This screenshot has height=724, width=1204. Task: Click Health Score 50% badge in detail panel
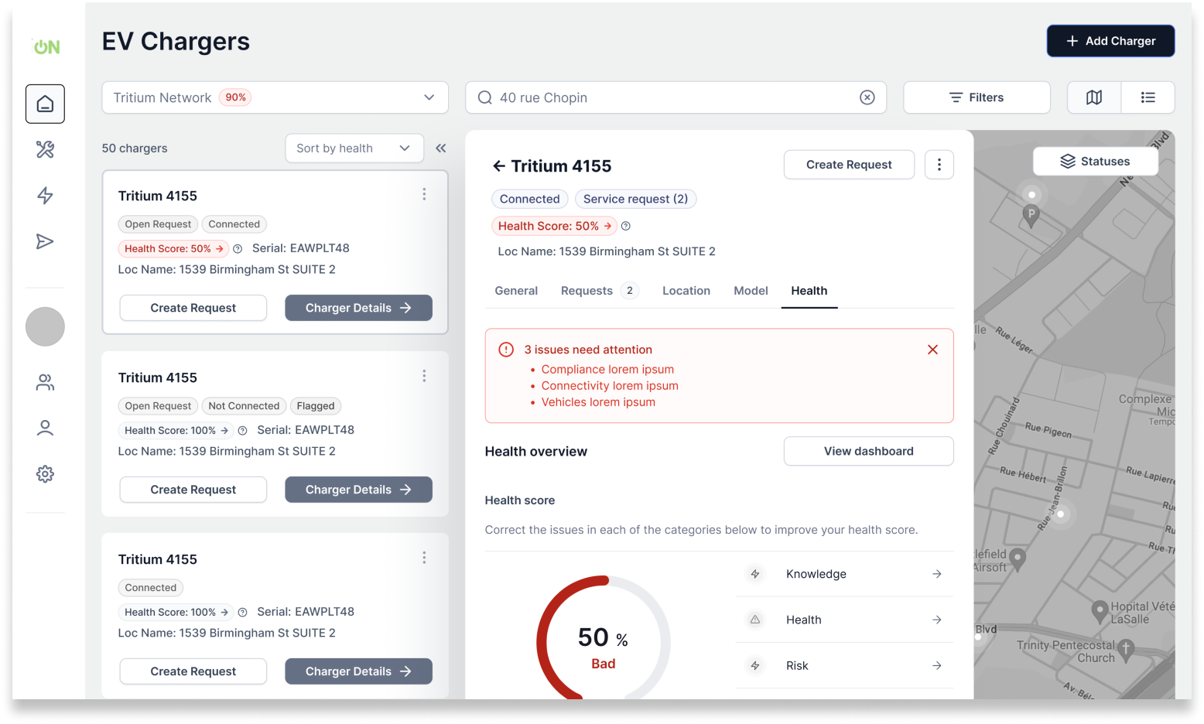point(554,226)
